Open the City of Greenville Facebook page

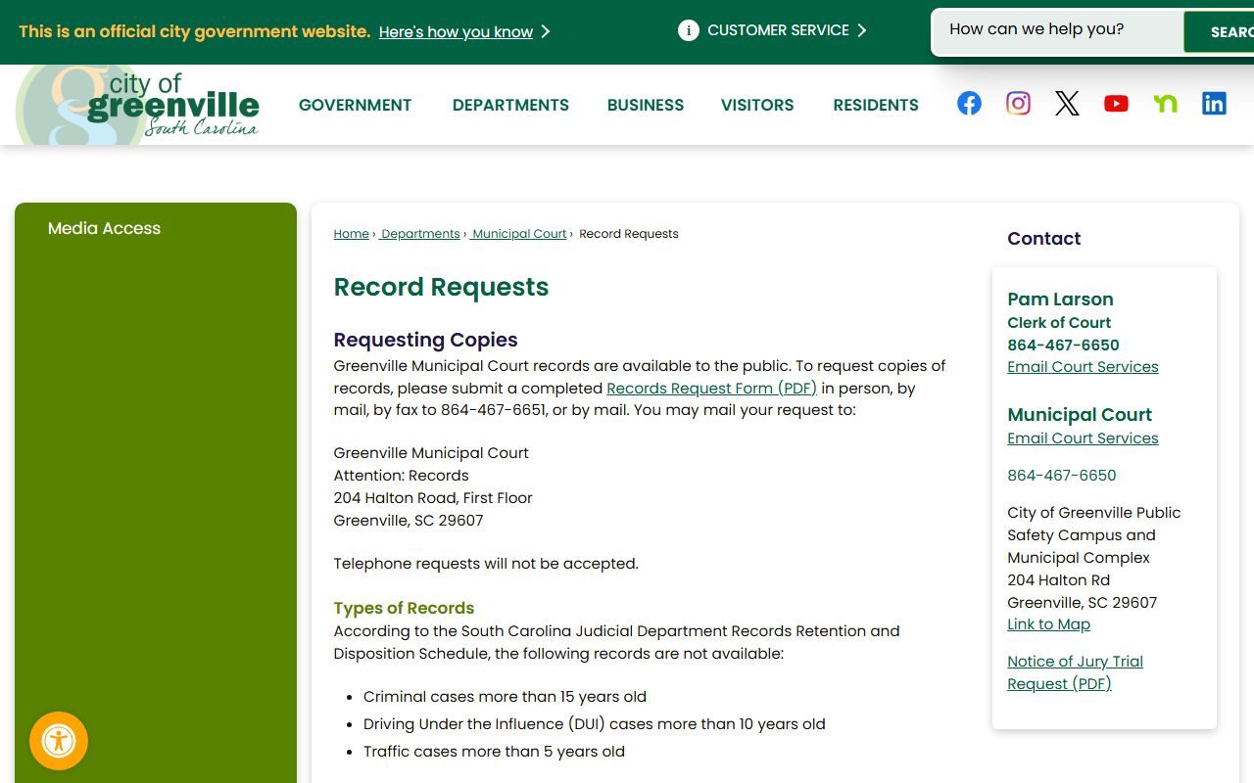point(969,103)
